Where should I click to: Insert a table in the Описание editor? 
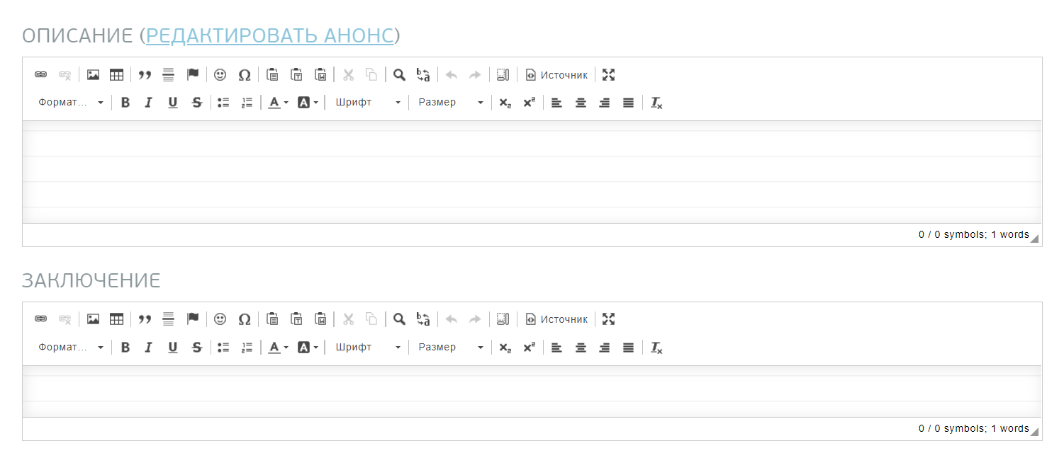click(x=116, y=75)
